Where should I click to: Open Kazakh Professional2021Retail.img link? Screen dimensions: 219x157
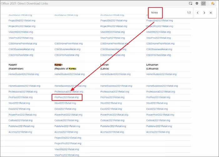click(x=23, y=92)
